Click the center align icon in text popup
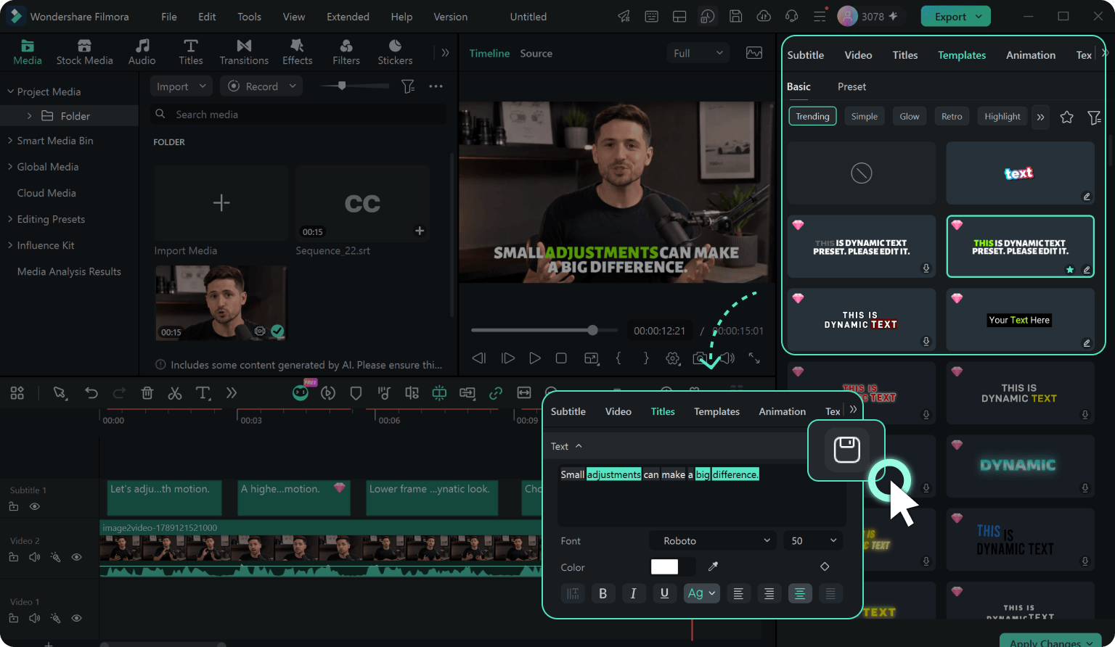The height and width of the screenshot is (647, 1115). [800, 593]
